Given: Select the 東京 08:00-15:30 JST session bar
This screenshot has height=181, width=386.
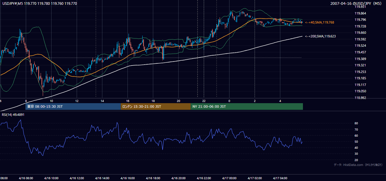Looking at the screenshot, I should 73,106.
